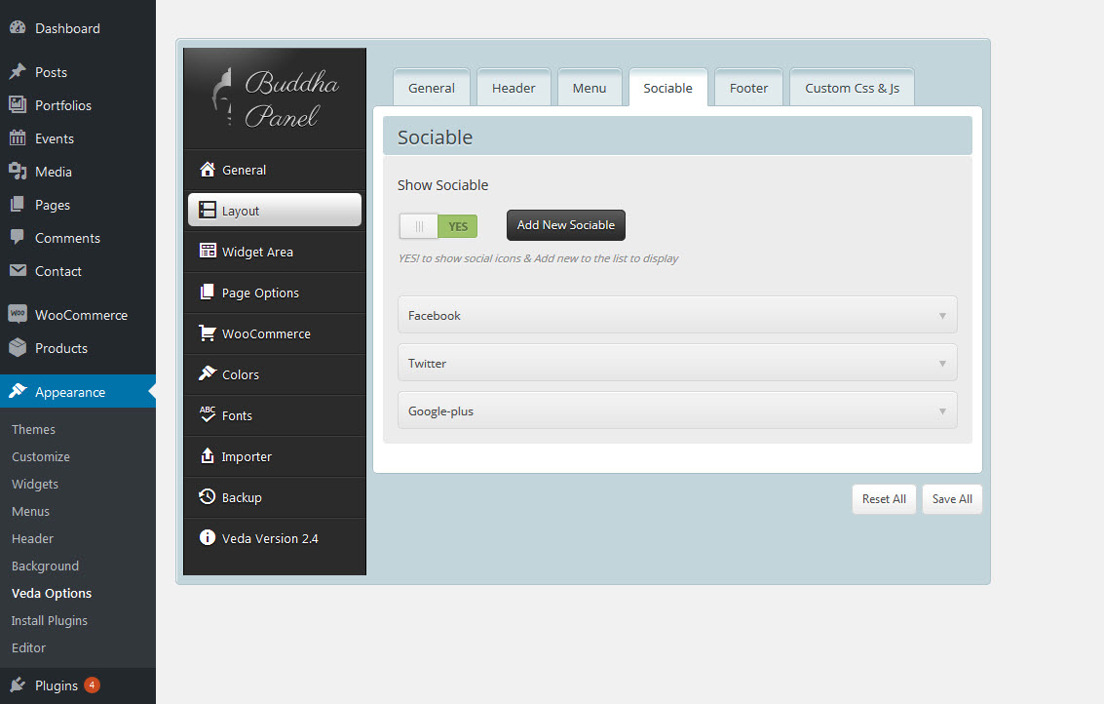This screenshot has width=1104, height=704.
Task: Click the Facebook label text
Action: click(434, 316)
